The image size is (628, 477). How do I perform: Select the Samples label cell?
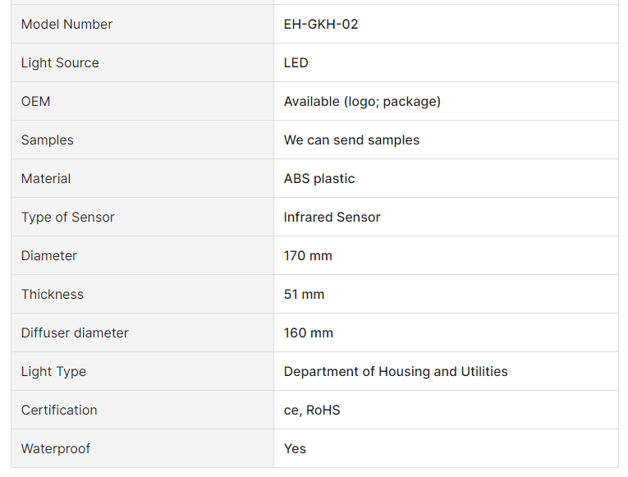47,140
